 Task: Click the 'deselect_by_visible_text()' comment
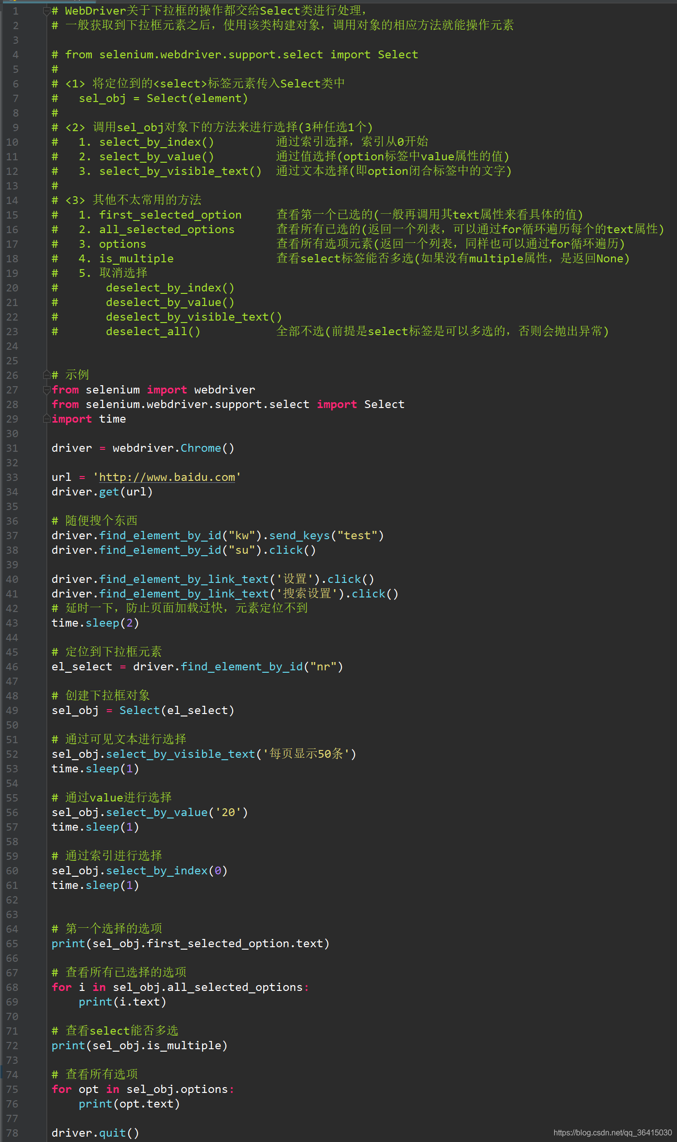pyautogui.click(x=194, y=317)
